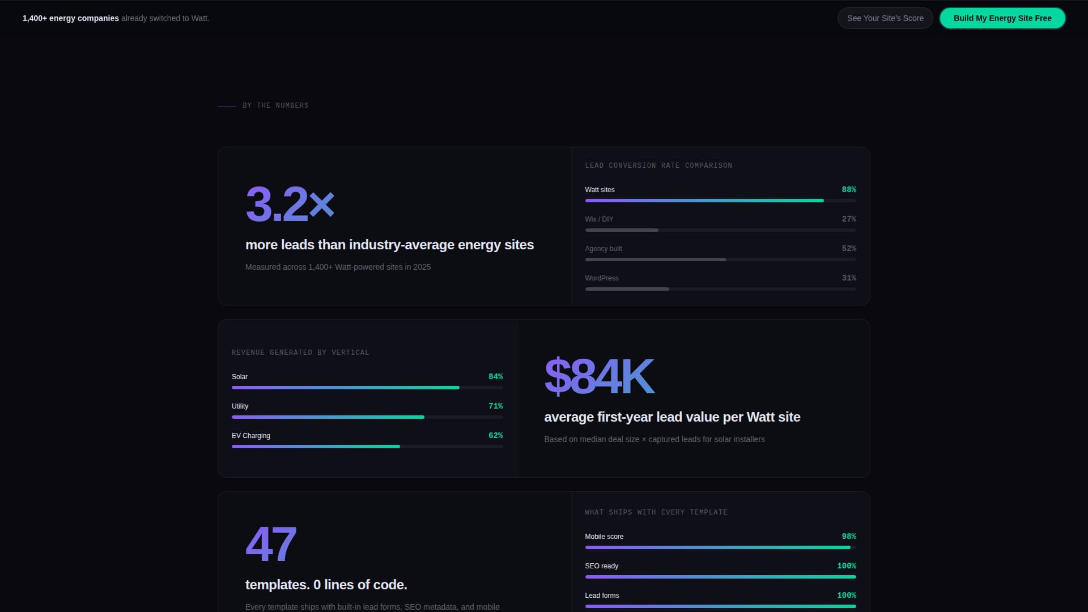Select the LEAD CONVERSION RATE COMPARISON heading

point(658,165)
